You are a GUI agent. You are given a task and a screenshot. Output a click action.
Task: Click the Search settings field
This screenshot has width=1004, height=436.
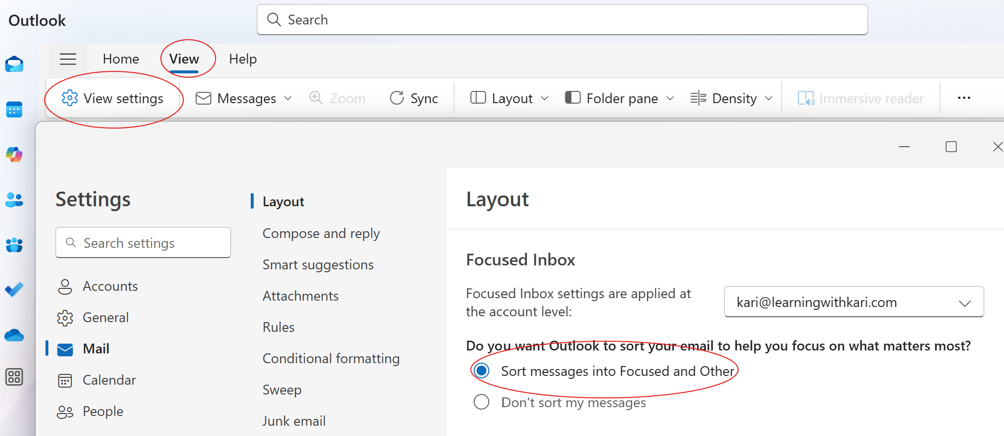[x=143, y=243]
